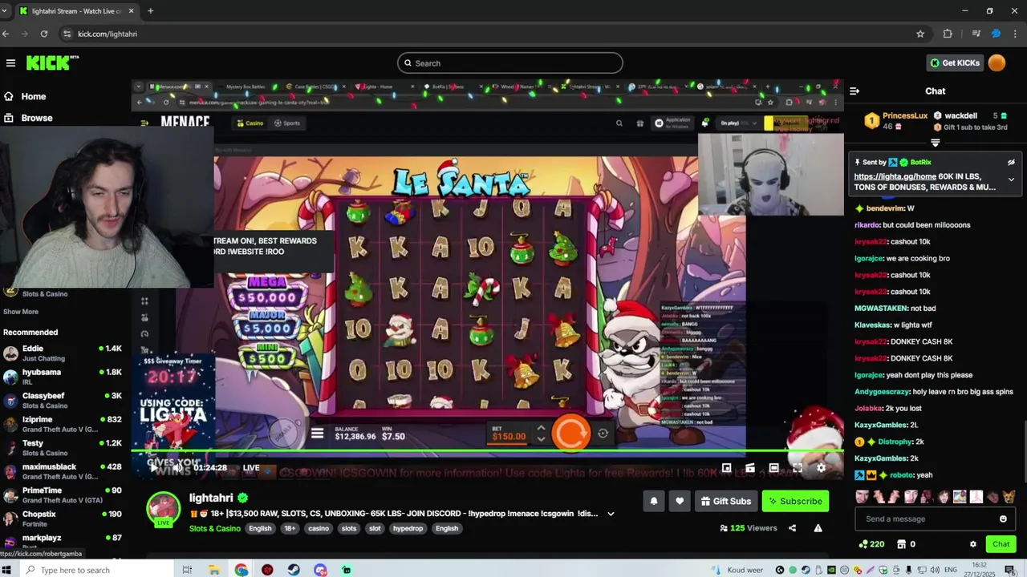Open recommended channel Chopstix
Image resolution: width=1027 pixels, height=577 pixels.
tap(63, 518)
